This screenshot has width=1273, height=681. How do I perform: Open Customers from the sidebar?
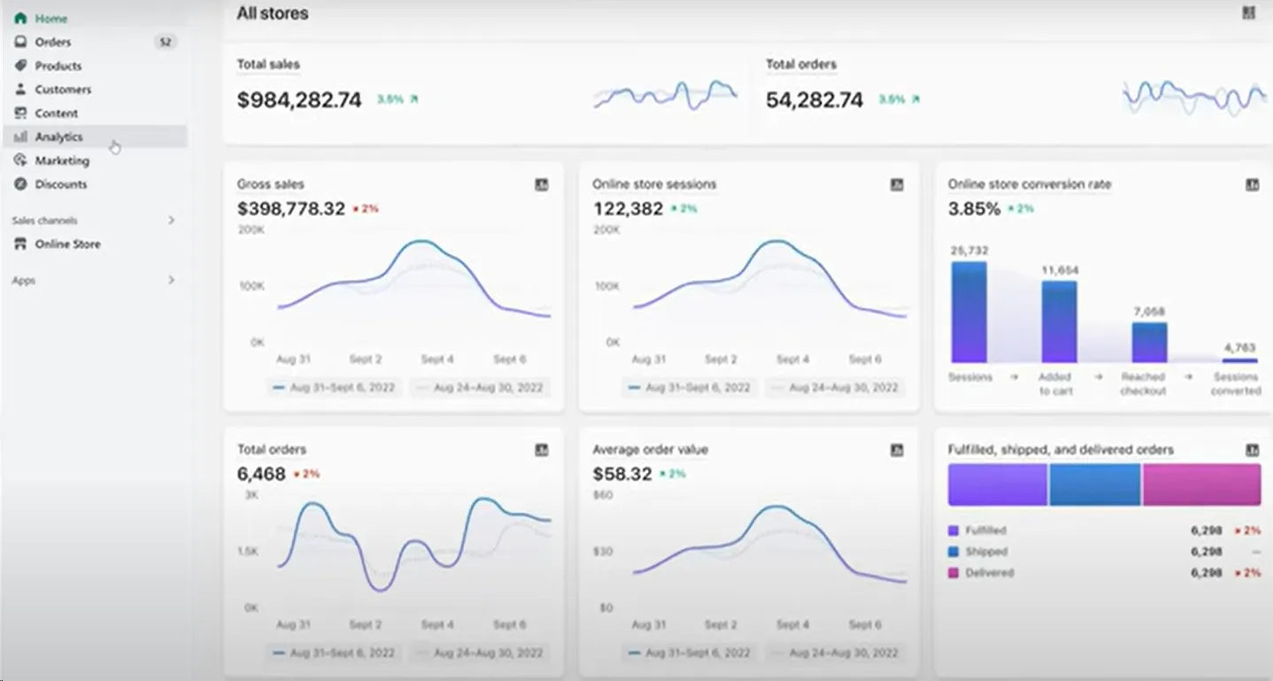click(62, 89)
